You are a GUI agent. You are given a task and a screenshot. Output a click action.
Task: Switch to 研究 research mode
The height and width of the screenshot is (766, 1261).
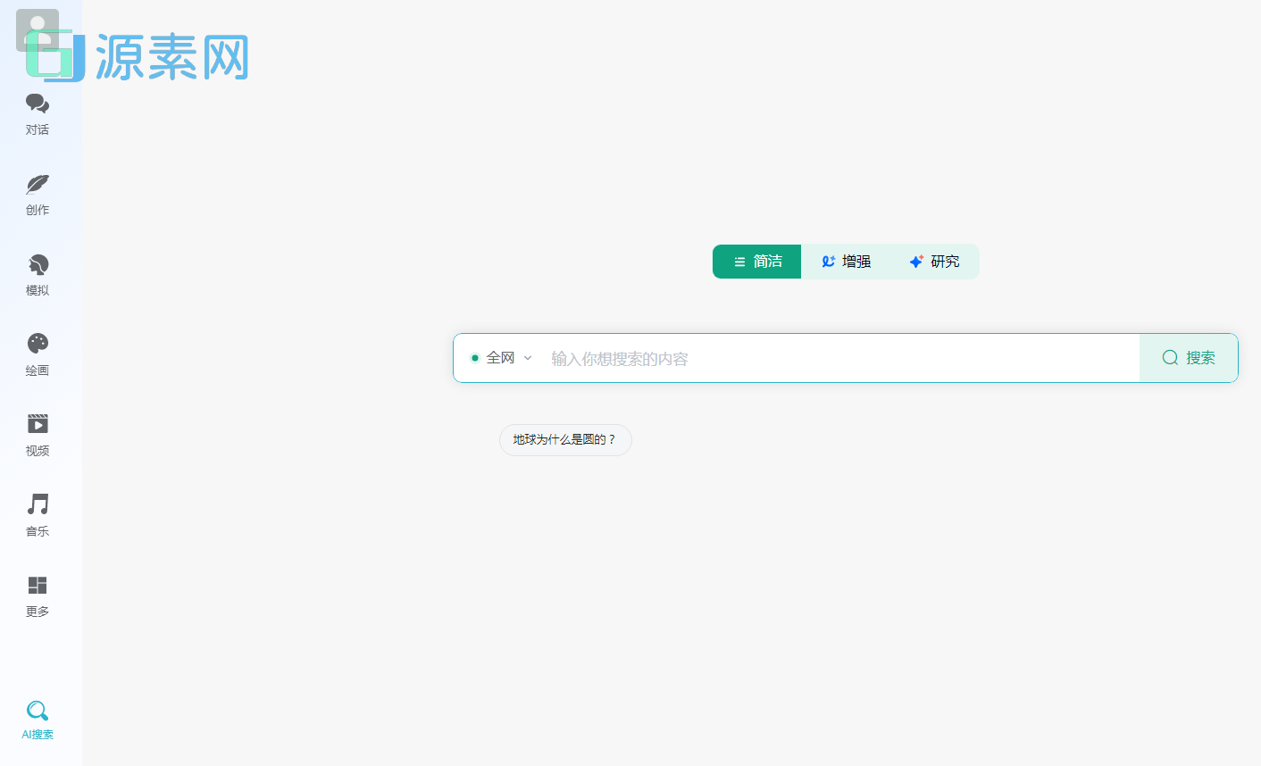tap(935, 262)
